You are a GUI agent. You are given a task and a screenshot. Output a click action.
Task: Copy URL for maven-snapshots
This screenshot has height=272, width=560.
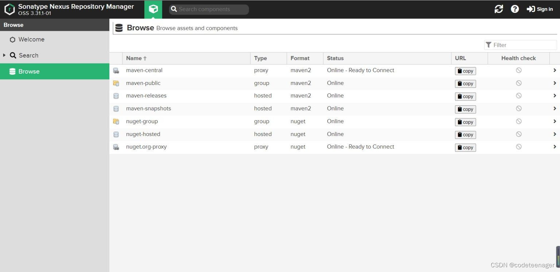coord(465,109)
